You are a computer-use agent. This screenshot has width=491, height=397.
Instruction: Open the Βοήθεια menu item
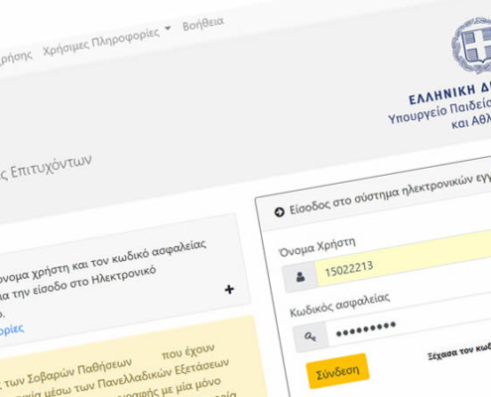[x=203, y=24]
